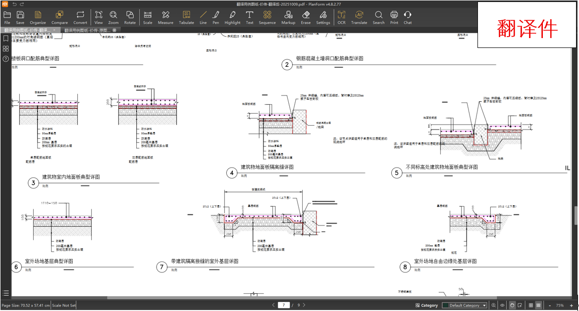Click the Scale Not Set status text

pyautogui.click(x=64, y=306)
